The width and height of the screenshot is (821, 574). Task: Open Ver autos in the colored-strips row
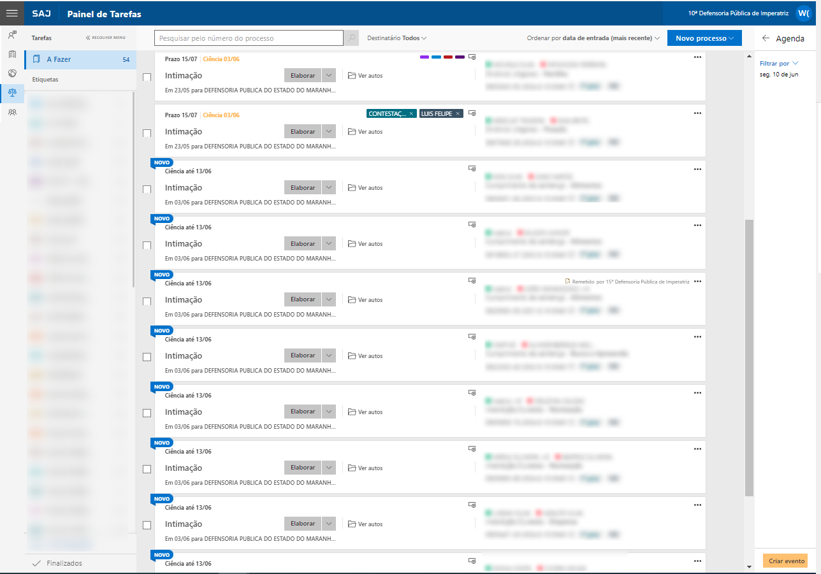(365, 76)
